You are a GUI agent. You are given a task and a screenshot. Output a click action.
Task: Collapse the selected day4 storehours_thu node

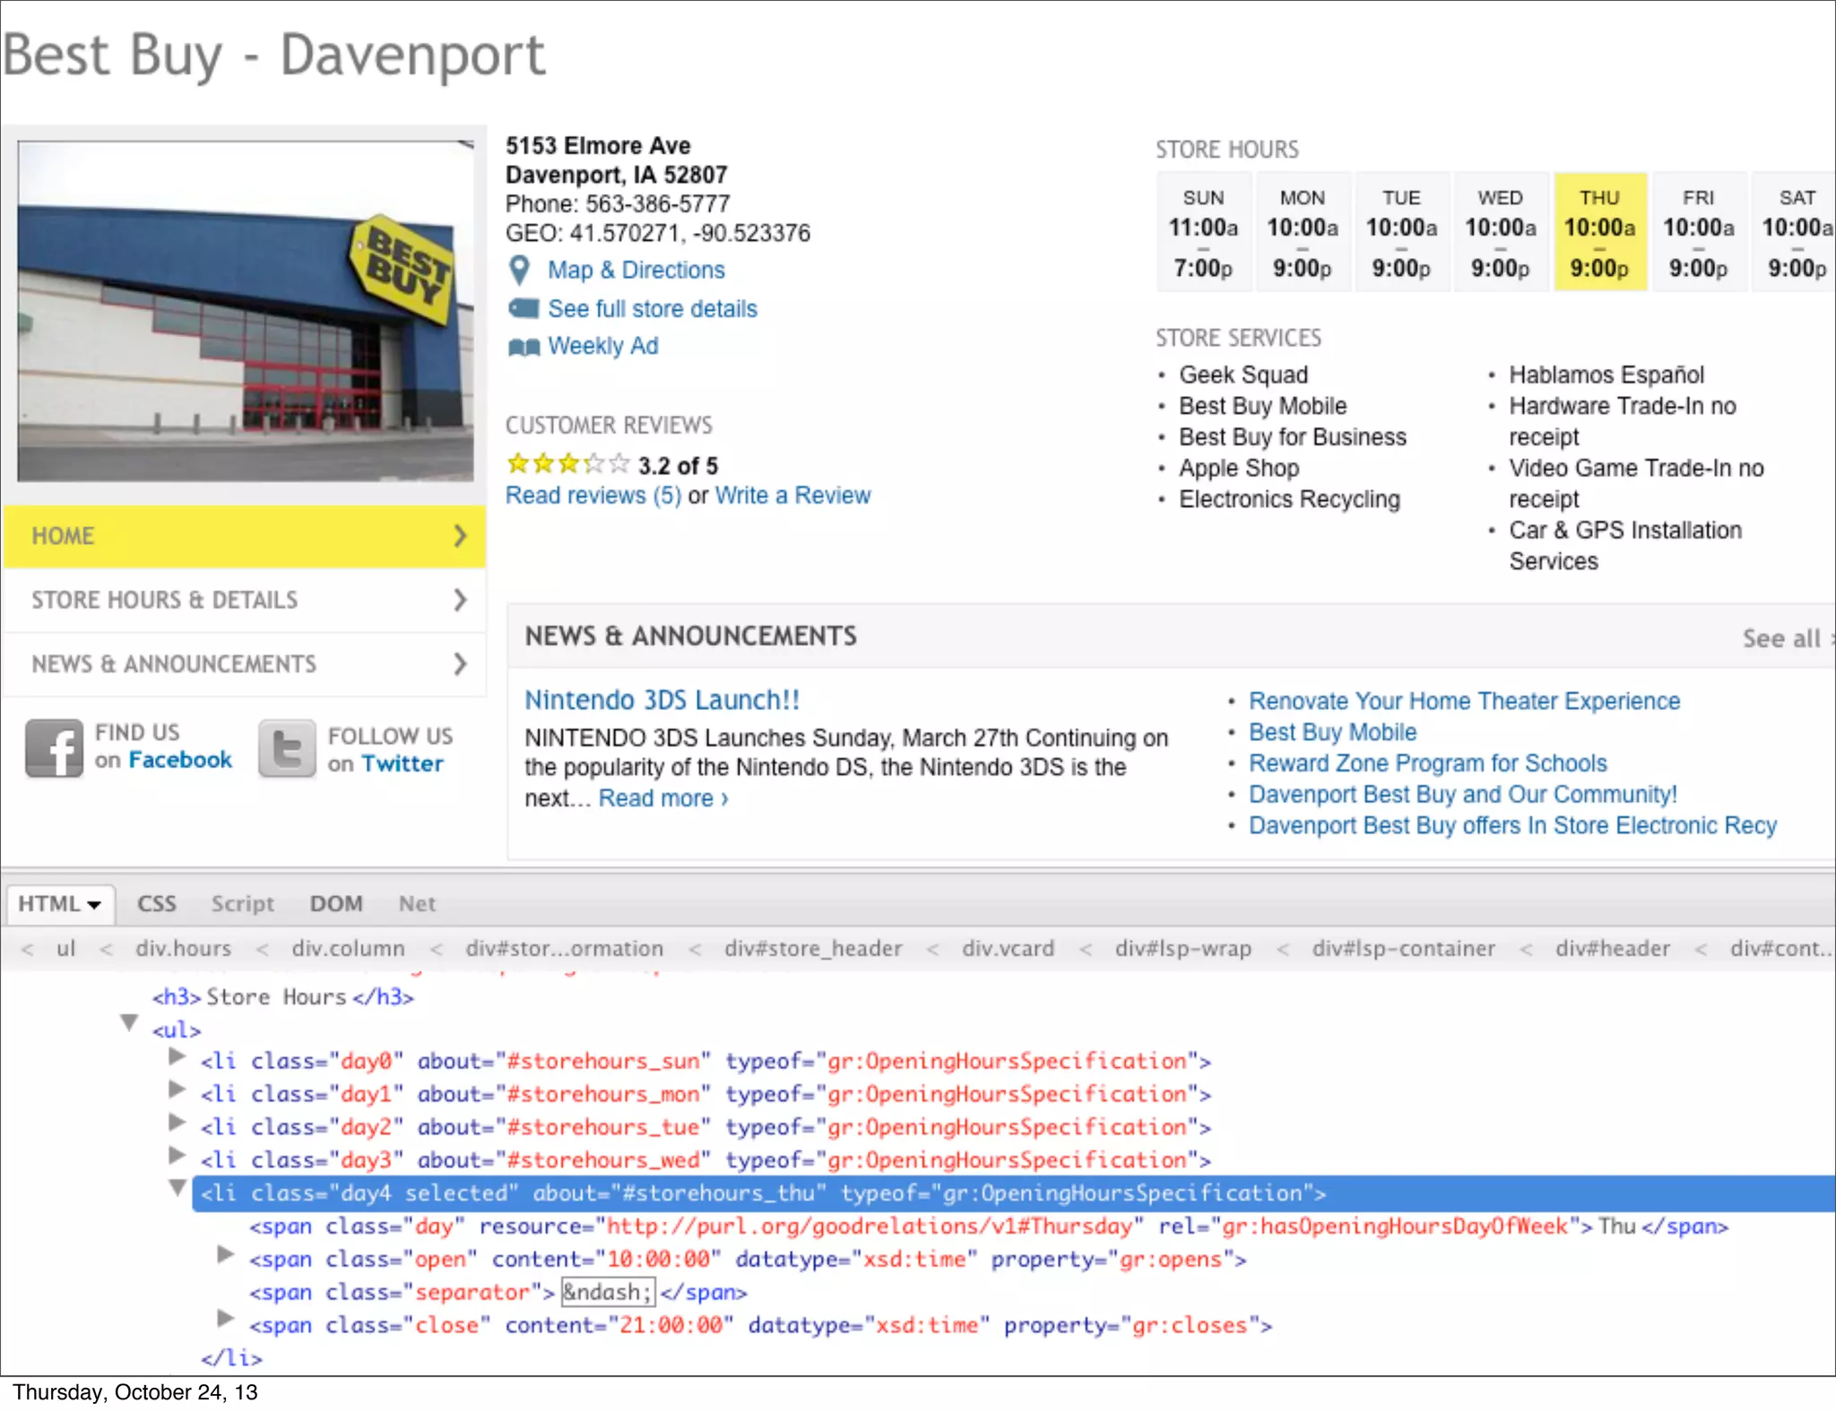coord(178,1188)
